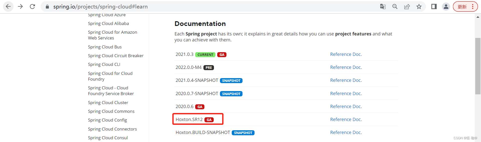
Task: Open Spring Cloud for Cloud Foundry
Action: coord(110,76)
